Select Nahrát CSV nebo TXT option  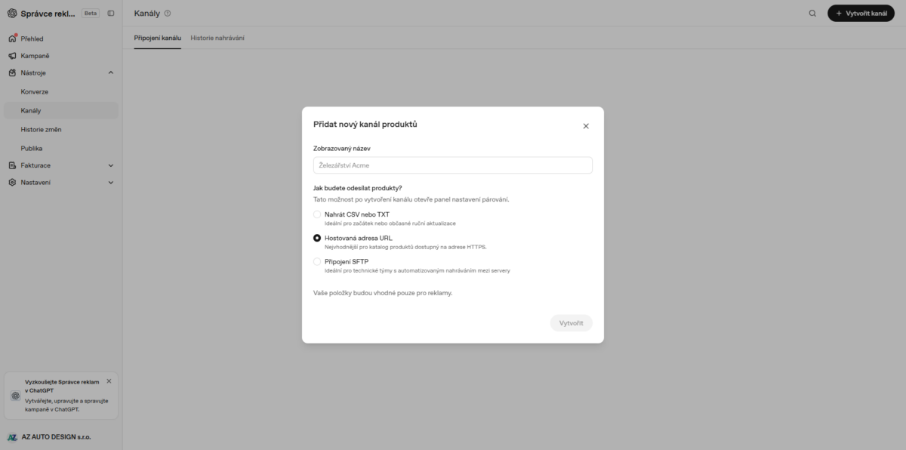coord(317,214)
